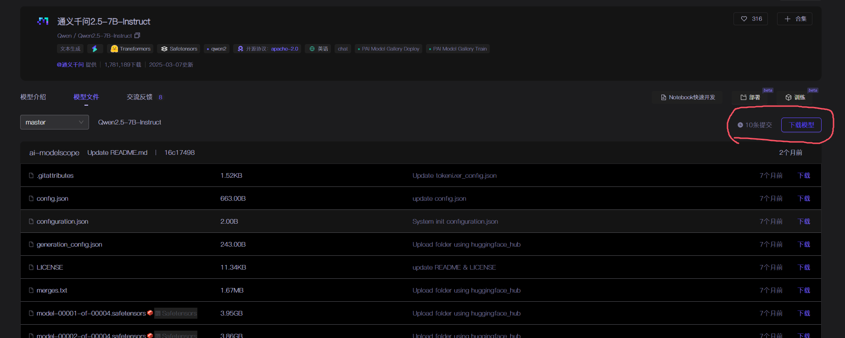Click the lightning bolt tag icon
Screen dimensions: 845x338
[95, 49]
